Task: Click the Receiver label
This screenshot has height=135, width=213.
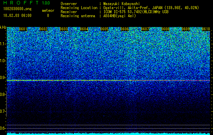Action: point(69,12)
